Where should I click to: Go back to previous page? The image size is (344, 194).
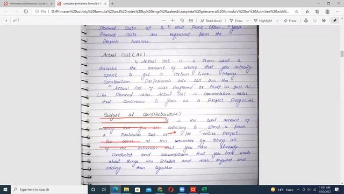coord(6,11)
